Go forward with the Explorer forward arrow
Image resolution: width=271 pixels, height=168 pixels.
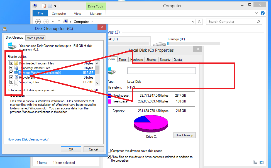46,22
